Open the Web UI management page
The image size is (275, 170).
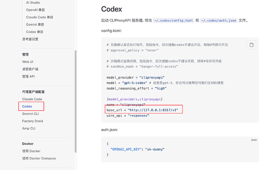pos(28,62)
